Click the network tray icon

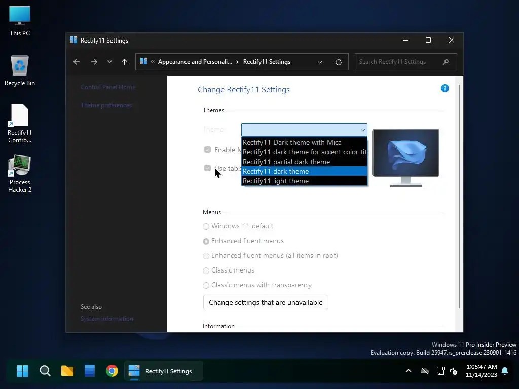[440, 371]
